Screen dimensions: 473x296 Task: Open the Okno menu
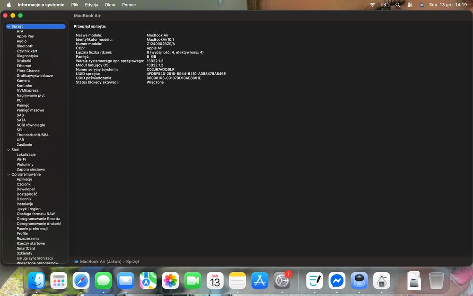tap(110, 5)
